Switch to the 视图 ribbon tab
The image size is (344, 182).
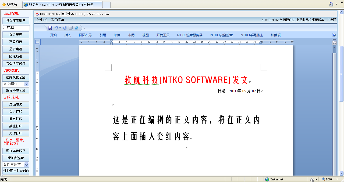pos(146,35)
